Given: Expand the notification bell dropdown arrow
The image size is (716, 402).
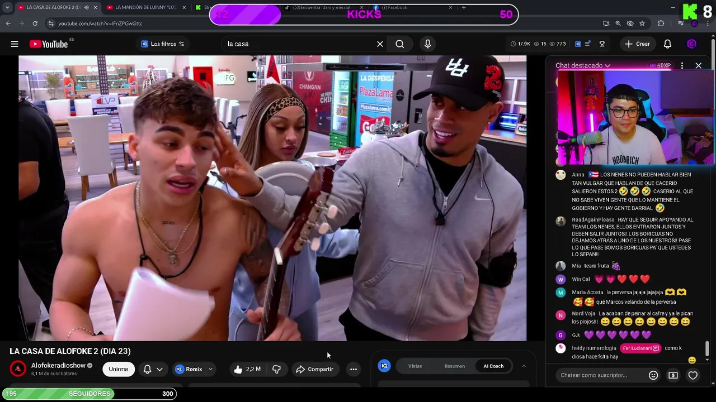Looking at the screenshot, I should pos(159,369).
